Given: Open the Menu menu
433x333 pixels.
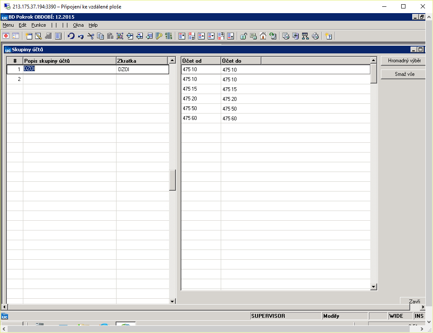Looking at the screenshot, I should [x=8, y=25].
